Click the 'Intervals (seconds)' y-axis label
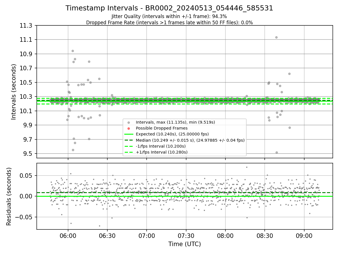The image size is (339, 254). [x=14, y=92]
